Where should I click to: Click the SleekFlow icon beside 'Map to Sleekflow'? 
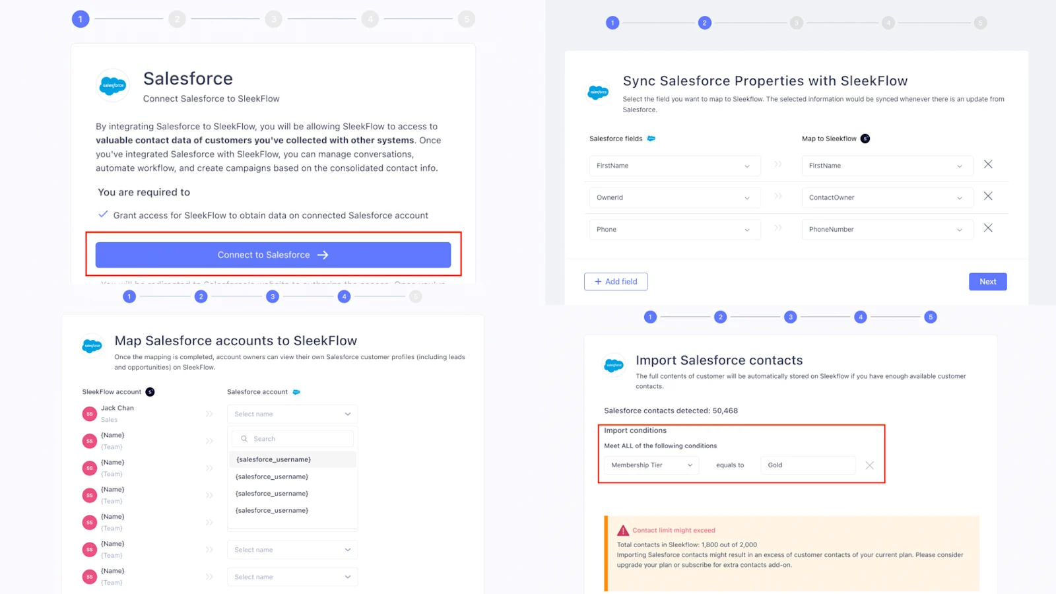tap(865, 139)
